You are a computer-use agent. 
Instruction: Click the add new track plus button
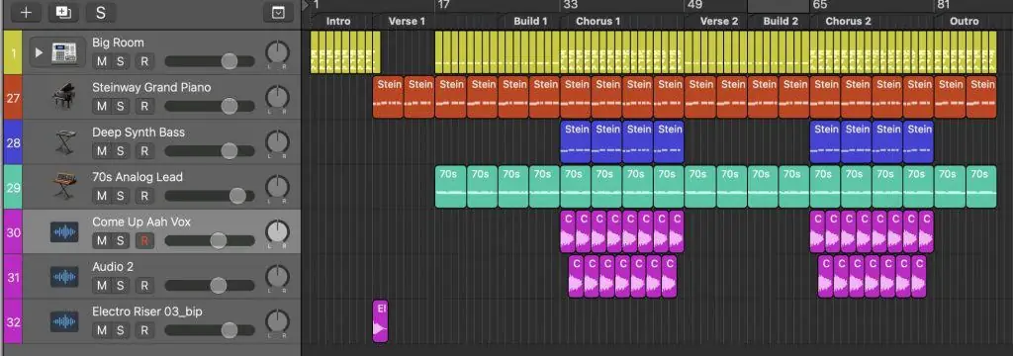pyautogui.click(x=25, y=12)
